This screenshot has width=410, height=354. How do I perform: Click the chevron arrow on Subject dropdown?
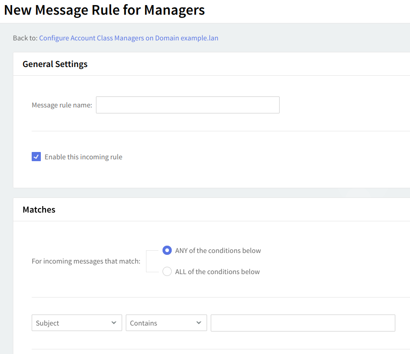pos(114,323)
